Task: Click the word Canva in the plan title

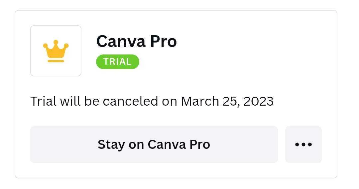Action: (121, 42)
